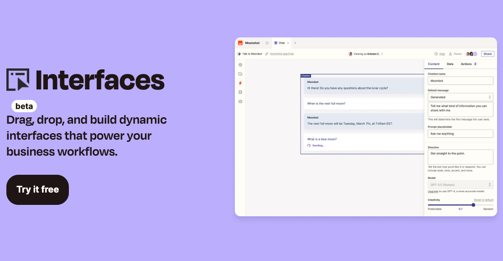
Task: Click the Talk to Moonbot icon
Action: pyautogui.click(x=239, y=54)
